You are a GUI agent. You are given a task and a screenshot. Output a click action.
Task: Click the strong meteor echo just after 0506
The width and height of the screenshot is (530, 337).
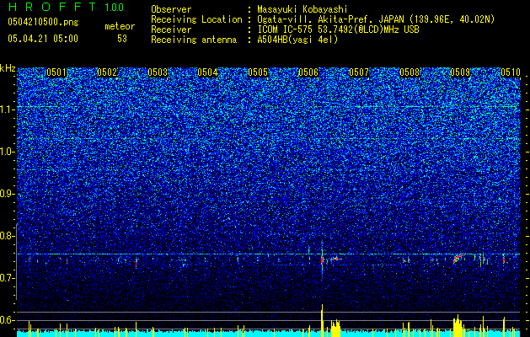click(x=323, y=259)
